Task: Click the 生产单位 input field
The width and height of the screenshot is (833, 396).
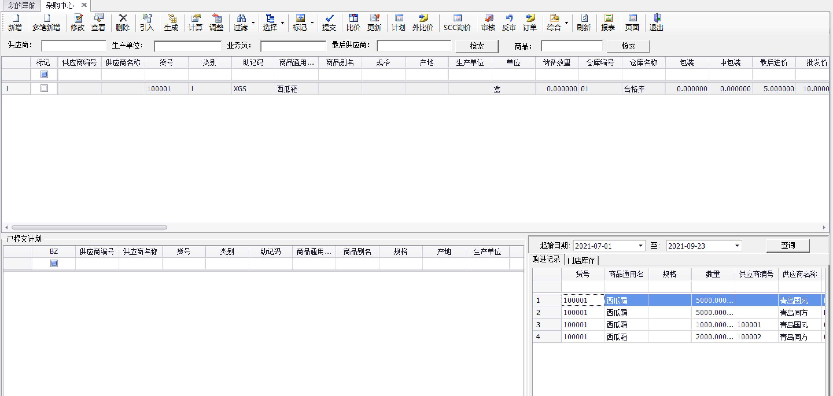Action: (187, 46)
